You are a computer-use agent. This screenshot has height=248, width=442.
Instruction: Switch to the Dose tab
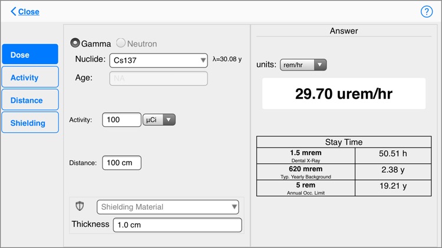(x=30, y=54)
